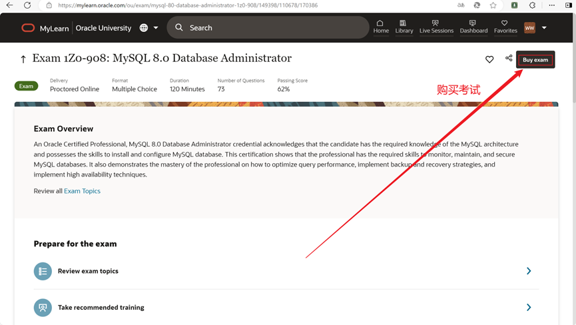Viewport: 576px width, 325px height.
Task: Click the WW user avatar
Action: pos(529,28)
